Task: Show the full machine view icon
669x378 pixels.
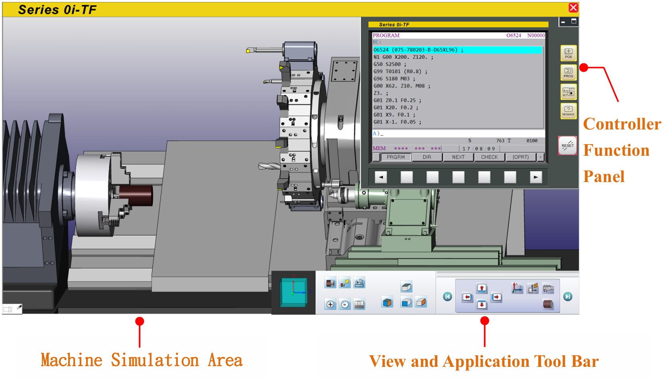Action: click(x=359, y=283)
